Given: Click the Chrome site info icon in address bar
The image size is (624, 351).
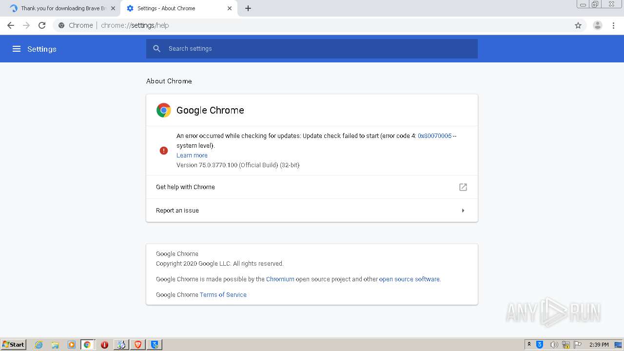Looking at the screenshot, I should pos(61,25).
